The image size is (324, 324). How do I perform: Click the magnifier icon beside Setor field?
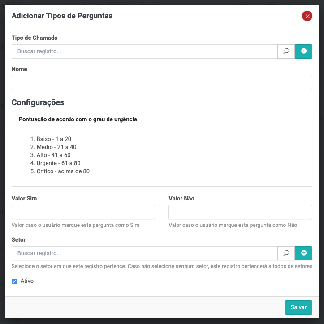pos(286,253)
